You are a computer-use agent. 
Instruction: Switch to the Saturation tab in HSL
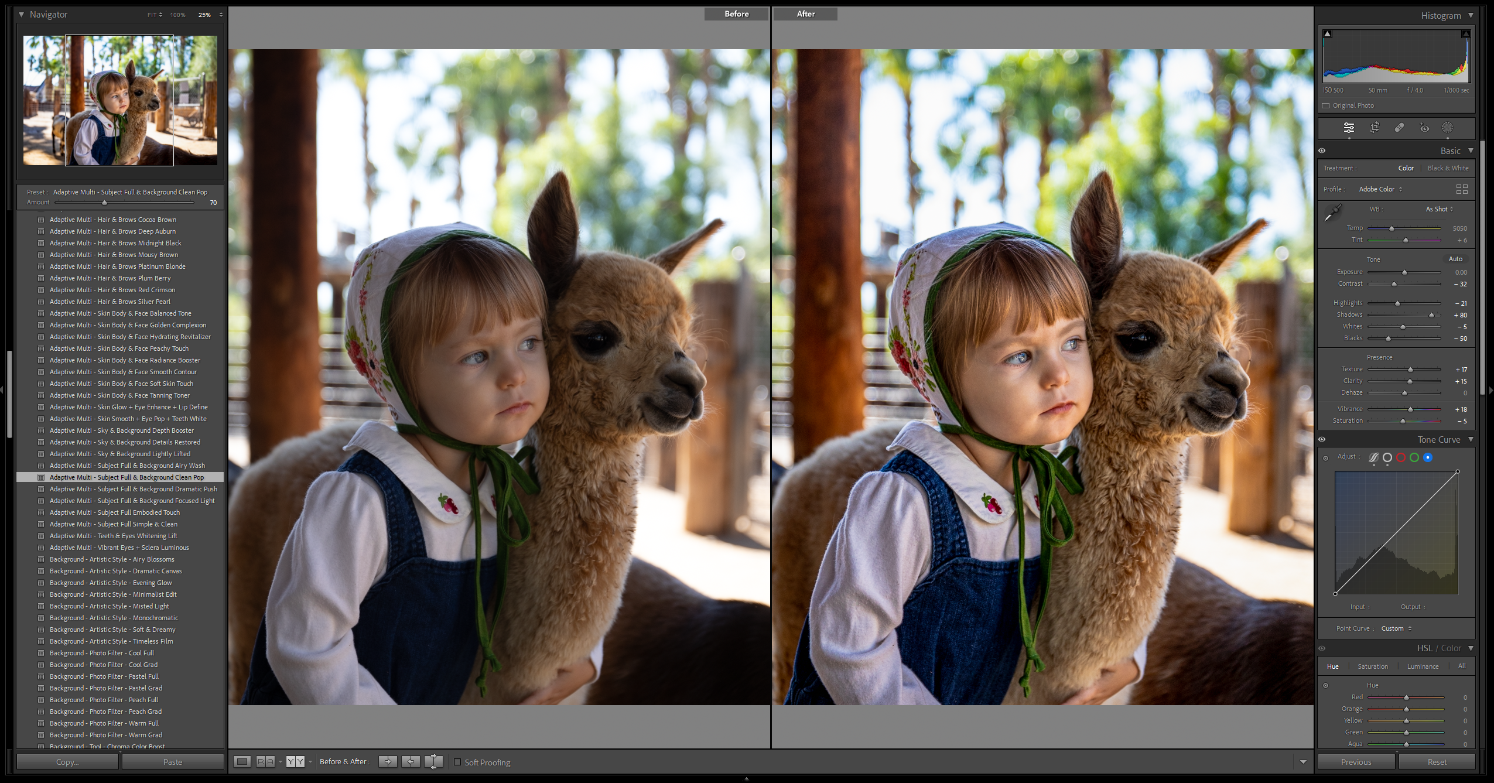[1373, 666]
